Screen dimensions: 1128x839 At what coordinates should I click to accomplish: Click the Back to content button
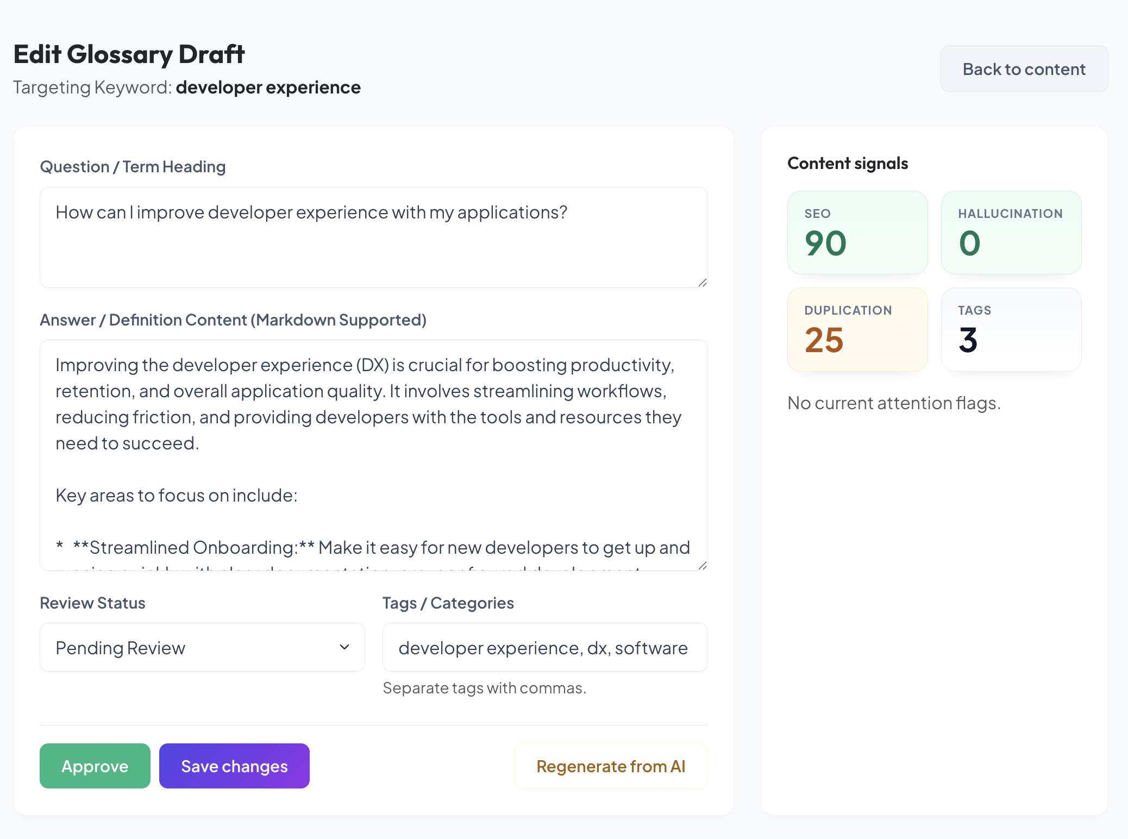pyautogui.click(x=1024, y=69)
